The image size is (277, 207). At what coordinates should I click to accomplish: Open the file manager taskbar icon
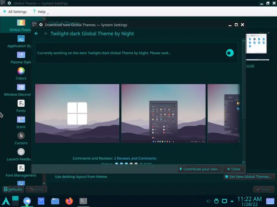pyautogui.click(x=55, y=201)
